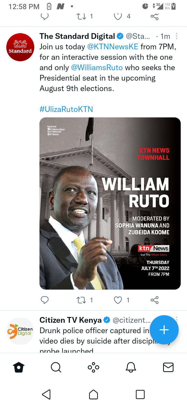The image size is (187, 407).
Task: Like the William Ruto townhall tweet
Action: (x=118, y=300)
